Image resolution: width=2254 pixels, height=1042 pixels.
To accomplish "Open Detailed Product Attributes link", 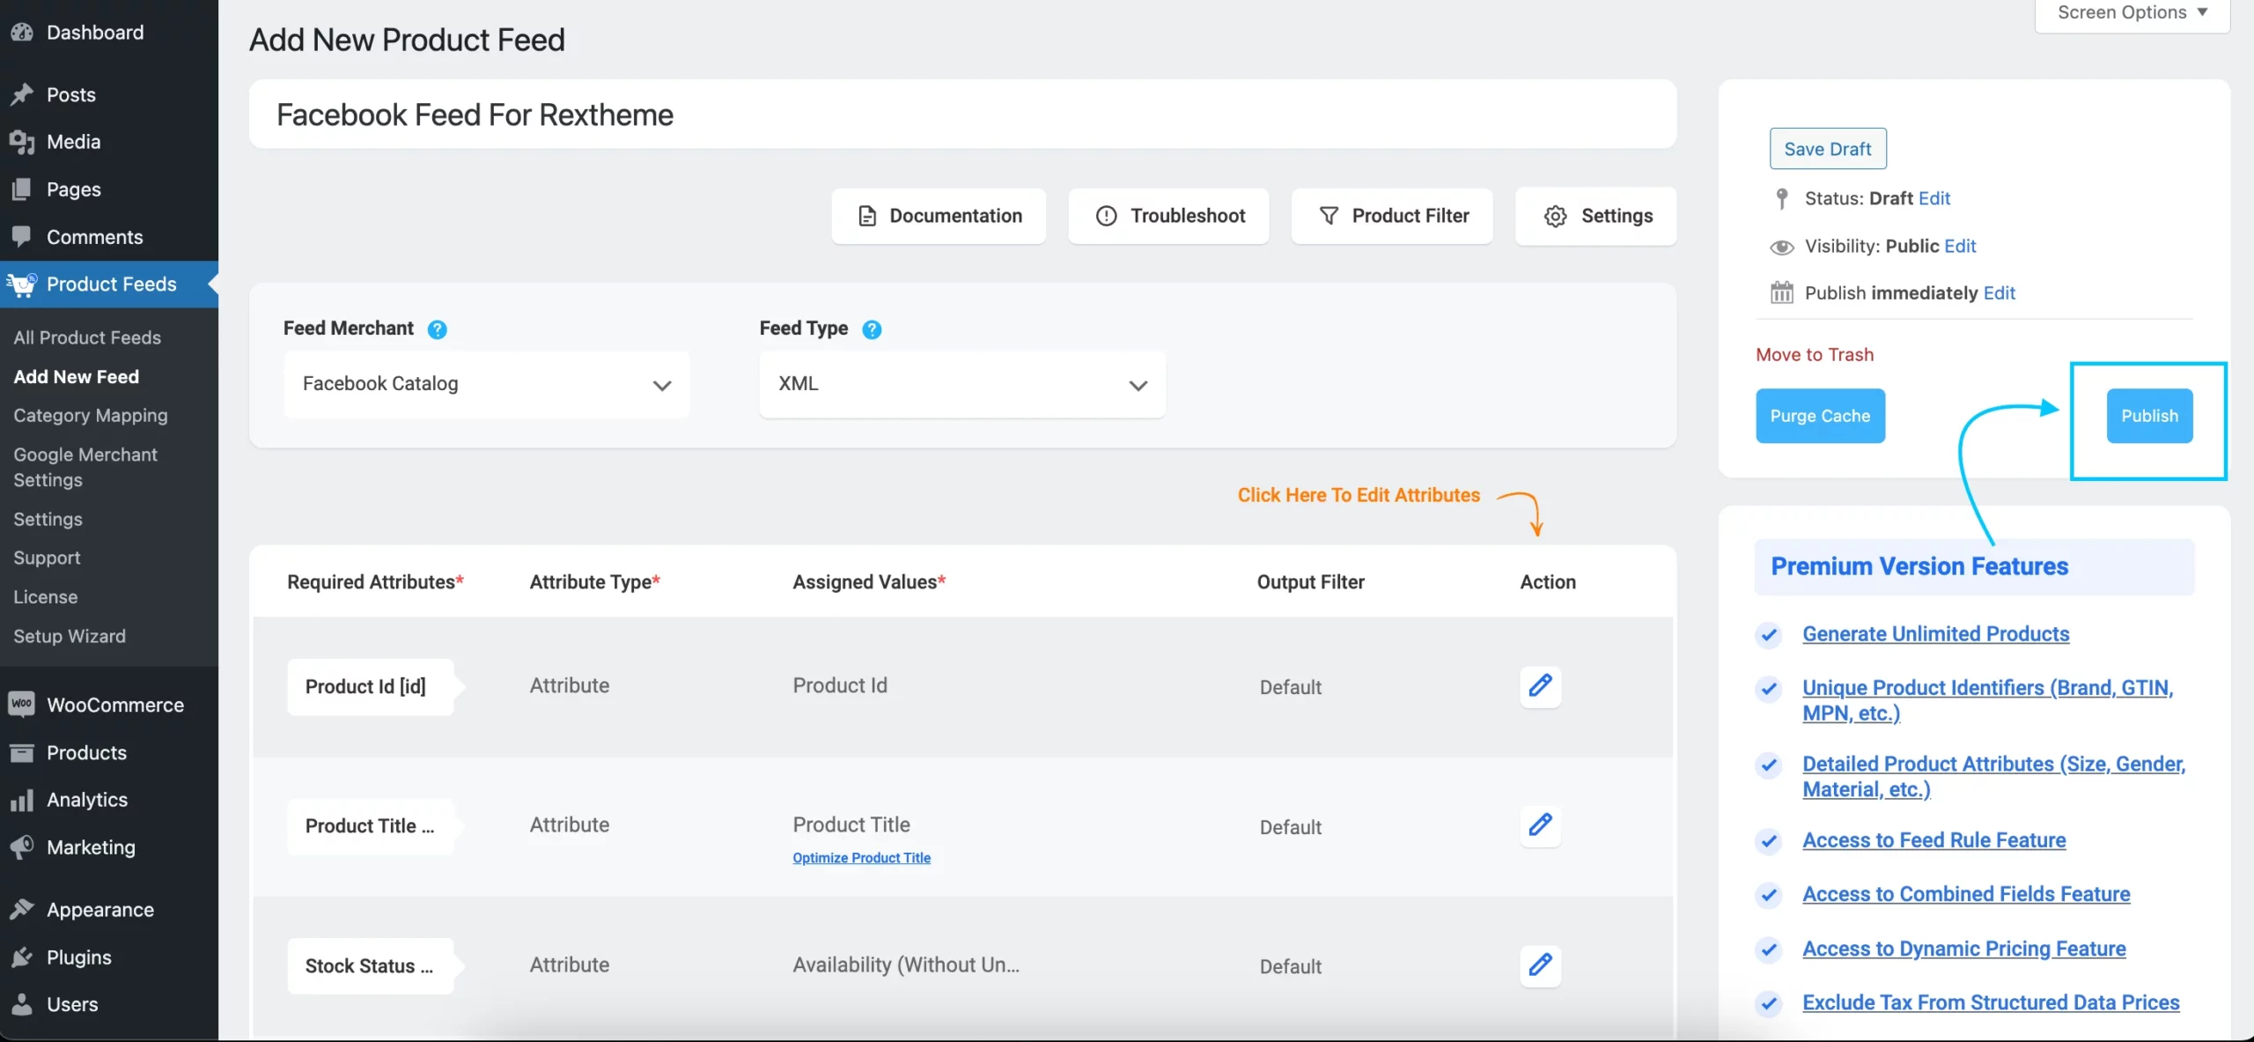I will click(x=1993, y=777).
